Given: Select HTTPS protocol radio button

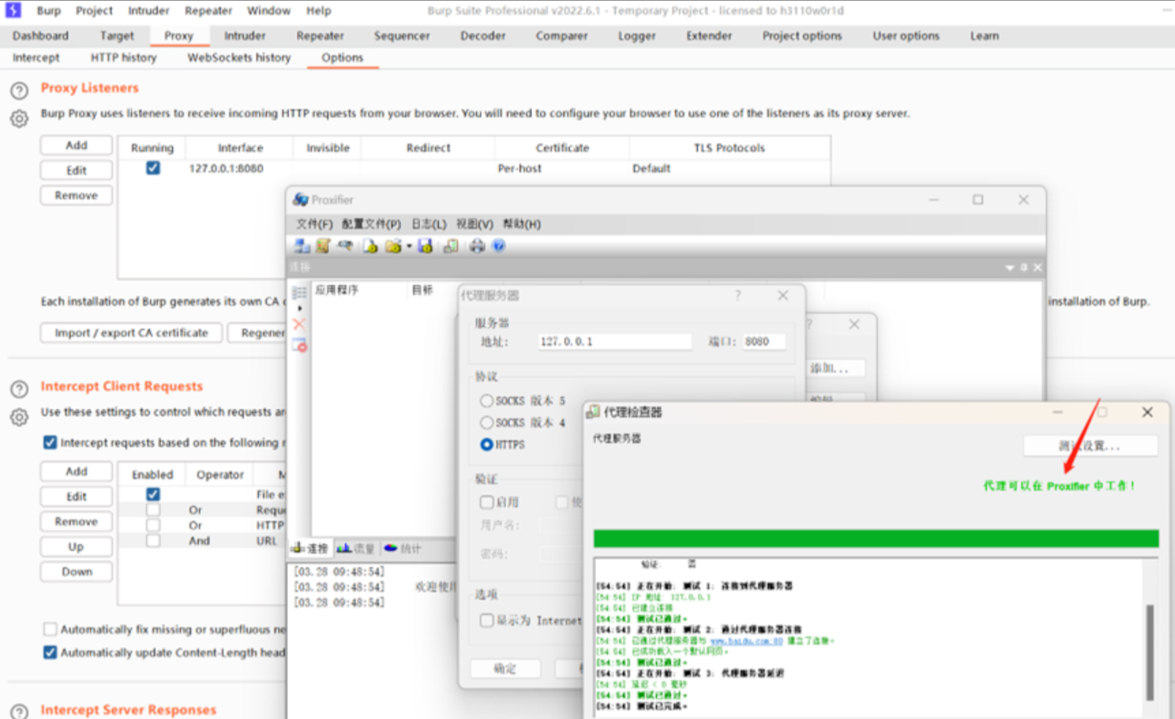Looking at the screenshot, I should [487, 444].
